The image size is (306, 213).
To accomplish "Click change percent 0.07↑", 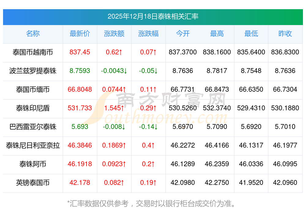I will (x=148, y=52).
